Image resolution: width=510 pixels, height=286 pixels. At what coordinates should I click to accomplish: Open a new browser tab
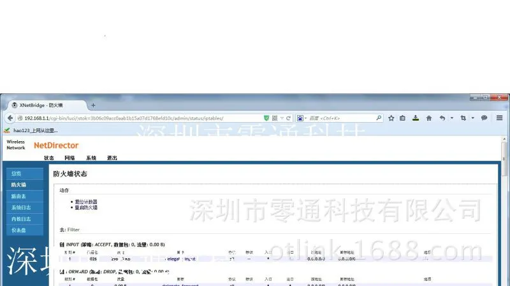pyautogui.click(x=93, y=105)
